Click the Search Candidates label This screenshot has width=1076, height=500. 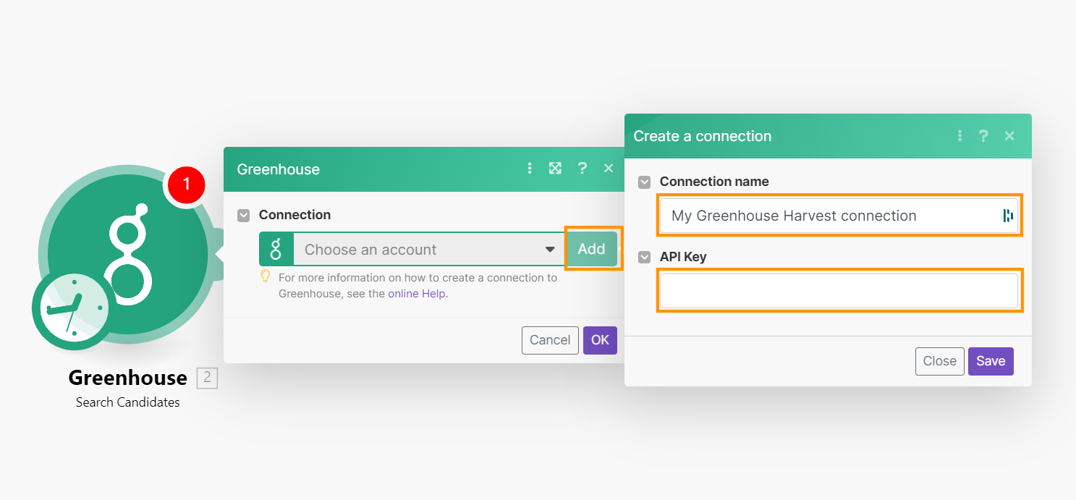pos(128,402)
